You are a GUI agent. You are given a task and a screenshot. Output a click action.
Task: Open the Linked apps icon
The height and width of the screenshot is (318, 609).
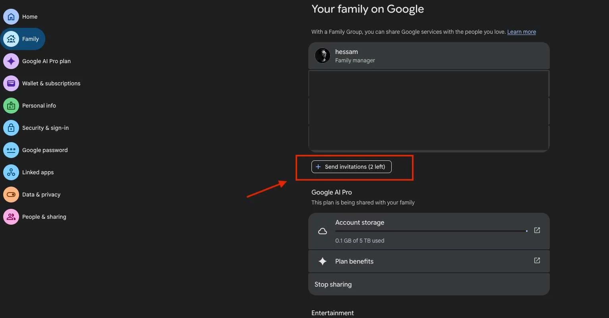11,172
